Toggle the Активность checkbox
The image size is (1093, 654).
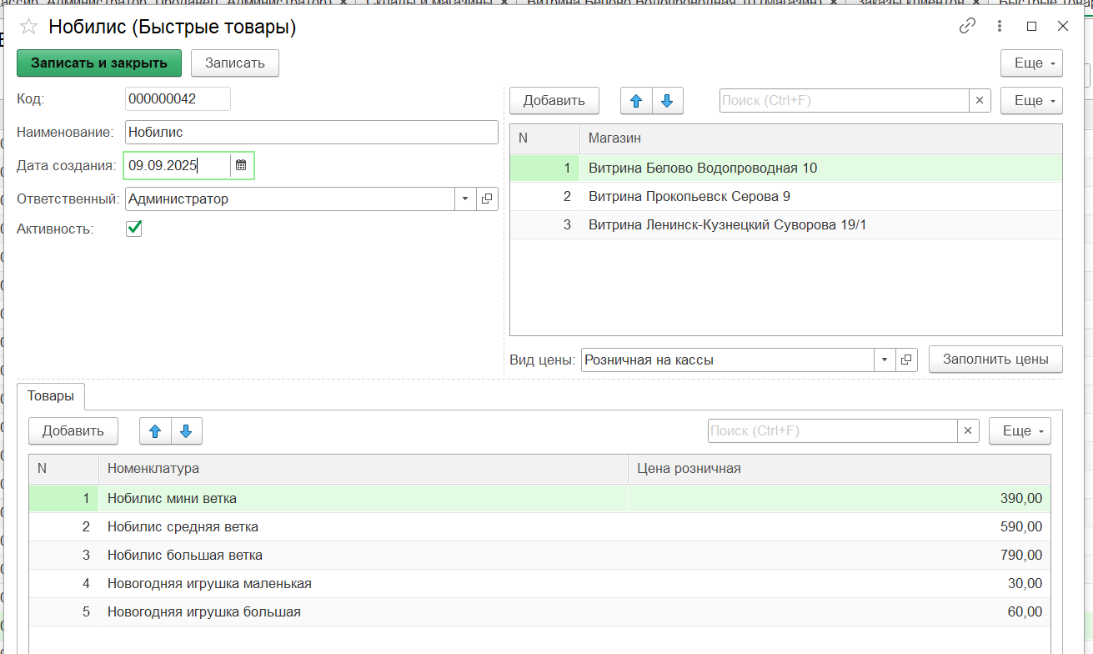coord(133,229)
